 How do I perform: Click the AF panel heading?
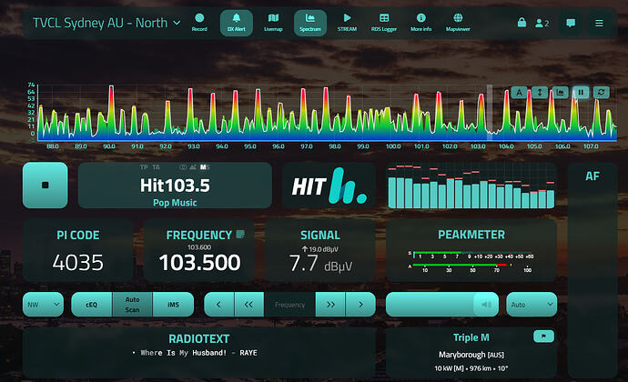coord(593,176)
